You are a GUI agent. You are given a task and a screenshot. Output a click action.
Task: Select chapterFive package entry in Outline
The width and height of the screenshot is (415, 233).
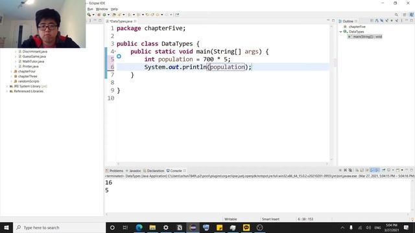(x=357, y=27)
